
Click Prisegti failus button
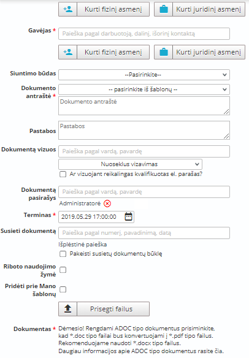pos(104,309)
